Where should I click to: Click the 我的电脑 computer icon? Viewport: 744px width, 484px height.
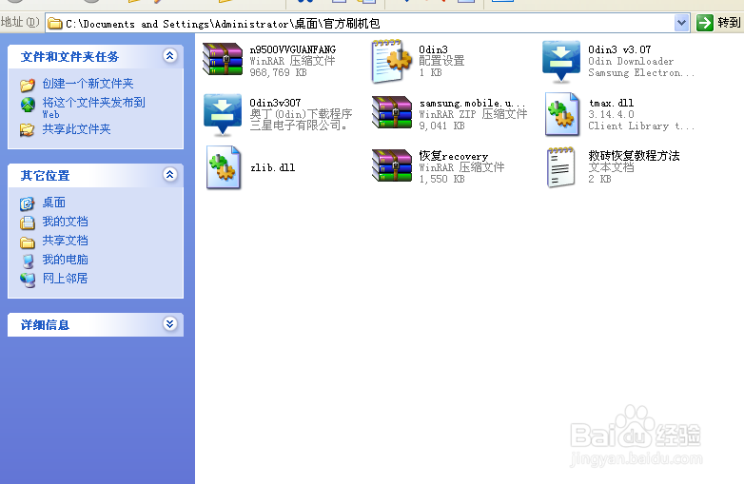point(28,261)
